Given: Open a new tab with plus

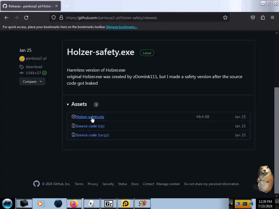Looking at the screenshot, I should click(66, 6).
